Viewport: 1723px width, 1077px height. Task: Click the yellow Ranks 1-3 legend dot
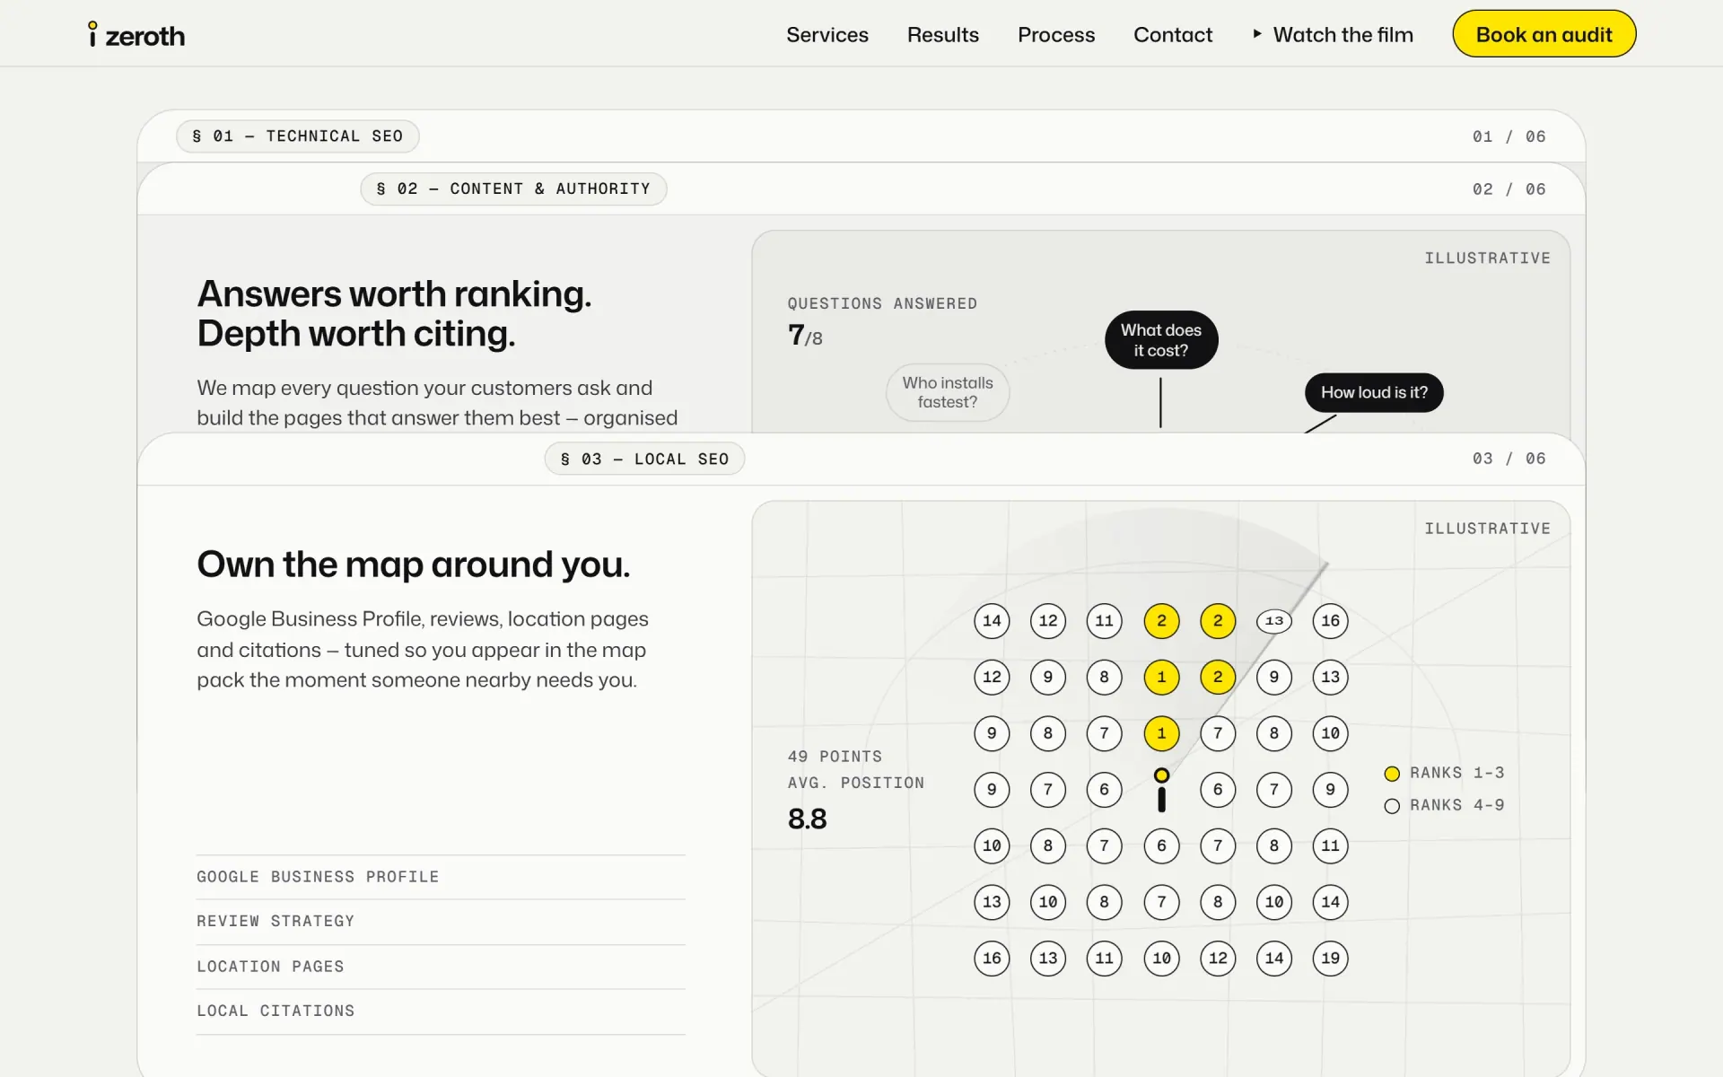pos(1392,774)
